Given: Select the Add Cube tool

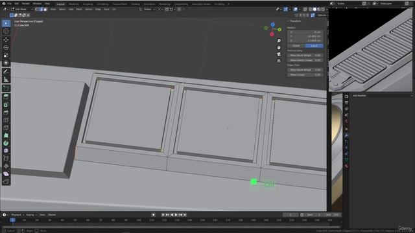Looking at the screenshot, I should pos(6,88).
